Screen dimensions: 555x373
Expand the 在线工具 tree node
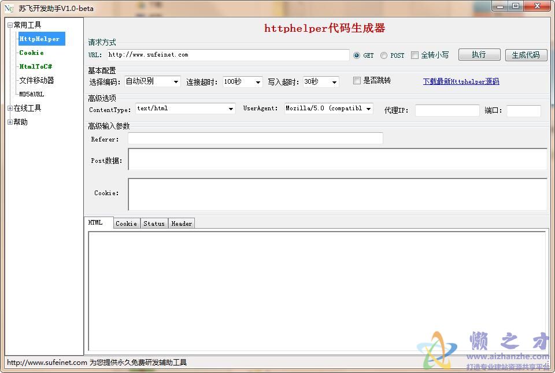(9, 108)
